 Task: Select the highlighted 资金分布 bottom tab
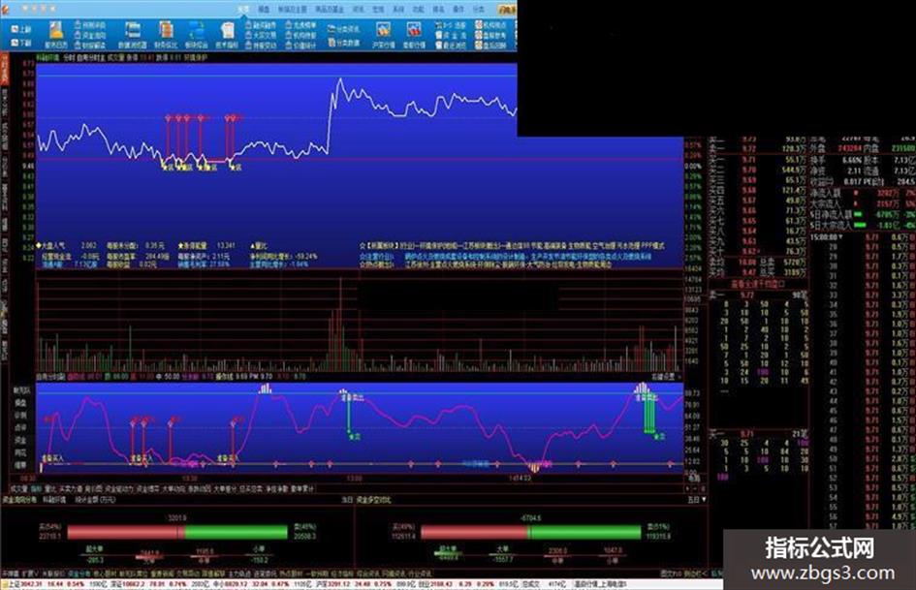pyautogui.click(x=79, y=574)
